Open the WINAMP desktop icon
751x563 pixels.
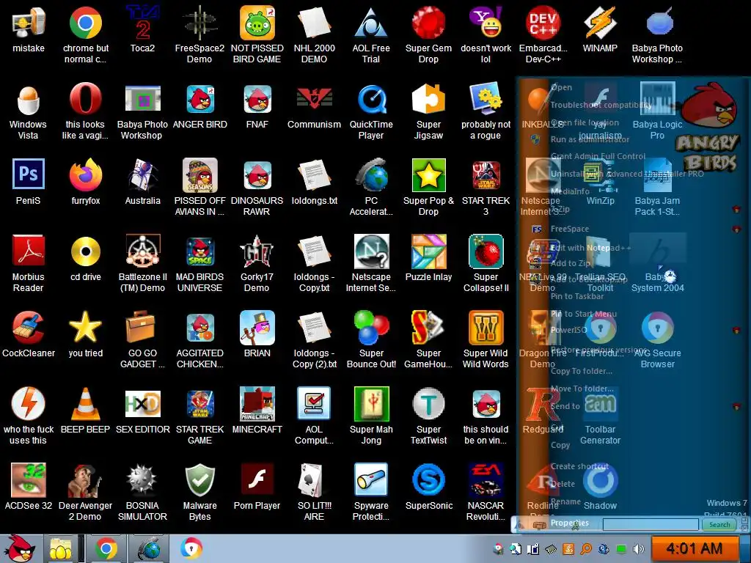pyautogui.click(x=600, y=23)
